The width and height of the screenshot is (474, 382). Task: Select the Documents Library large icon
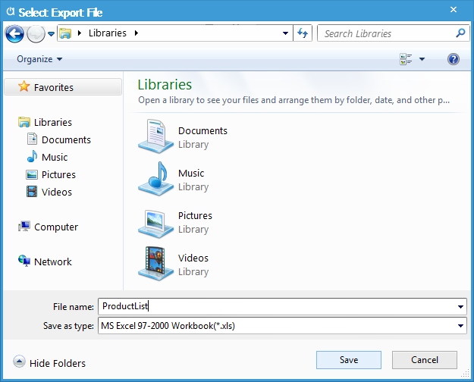(155, 136)
